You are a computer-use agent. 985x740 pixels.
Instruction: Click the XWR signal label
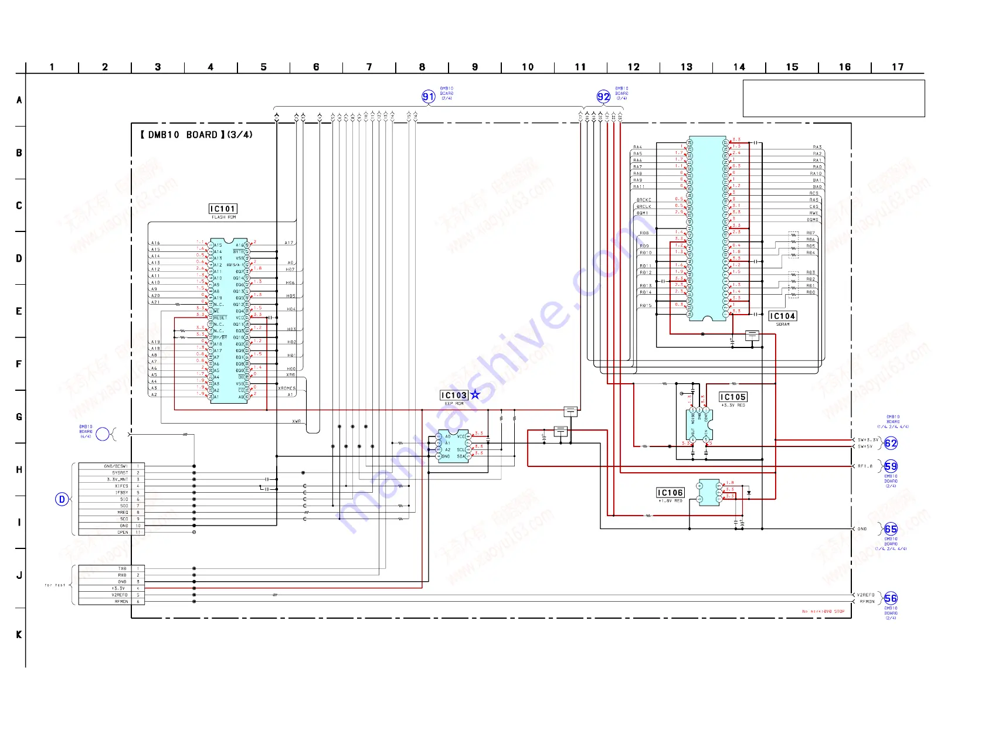pyautogui.click(x=297, y=421)
